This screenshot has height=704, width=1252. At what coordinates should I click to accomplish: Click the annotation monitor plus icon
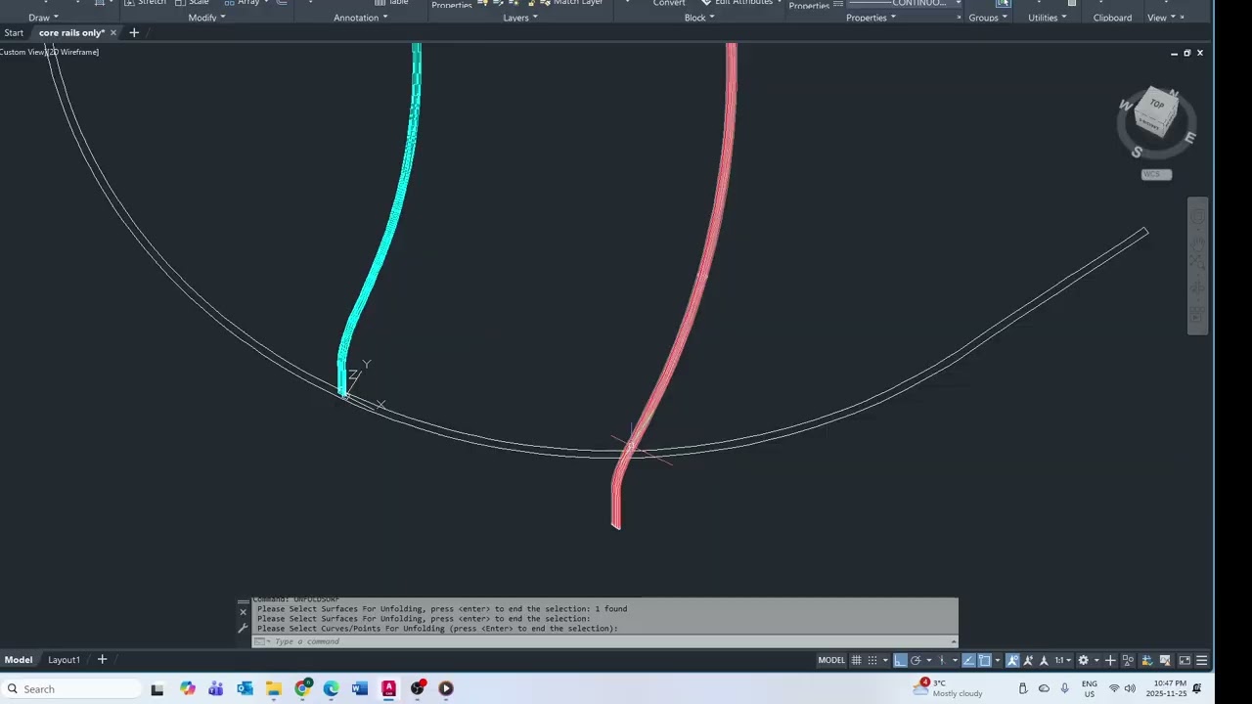1110,660
